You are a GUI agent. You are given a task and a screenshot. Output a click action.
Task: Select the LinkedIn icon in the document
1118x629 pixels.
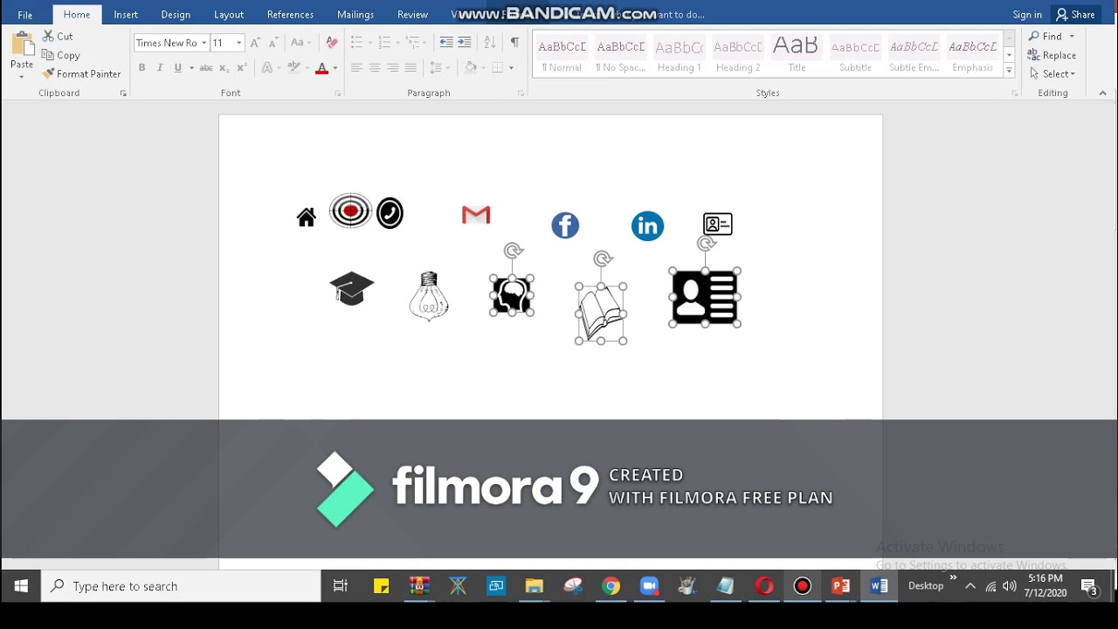647,225
